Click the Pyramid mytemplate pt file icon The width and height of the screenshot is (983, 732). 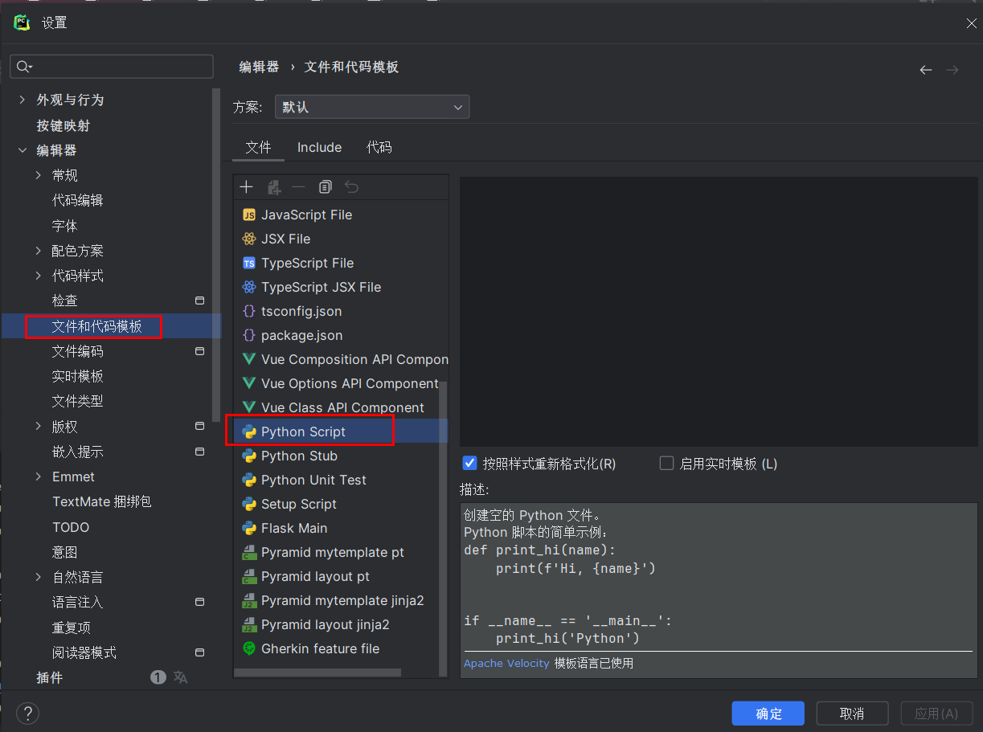pos(249,552)
